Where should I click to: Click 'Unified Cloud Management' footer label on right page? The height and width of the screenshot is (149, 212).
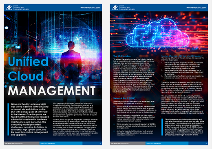154,143
